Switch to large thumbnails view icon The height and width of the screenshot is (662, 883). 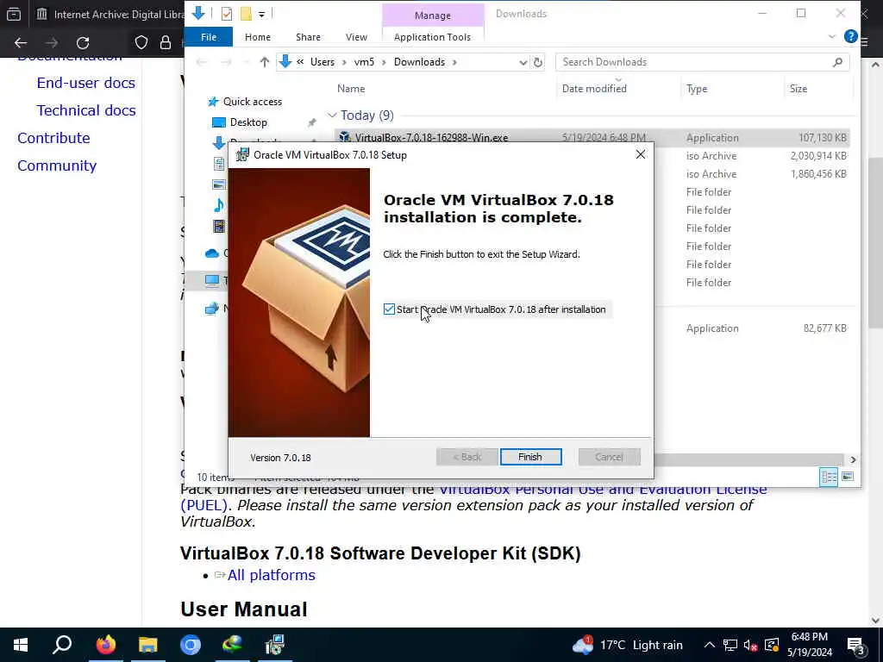847,477
